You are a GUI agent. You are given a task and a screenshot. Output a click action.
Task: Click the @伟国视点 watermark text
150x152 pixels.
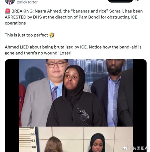pos(139,148)
